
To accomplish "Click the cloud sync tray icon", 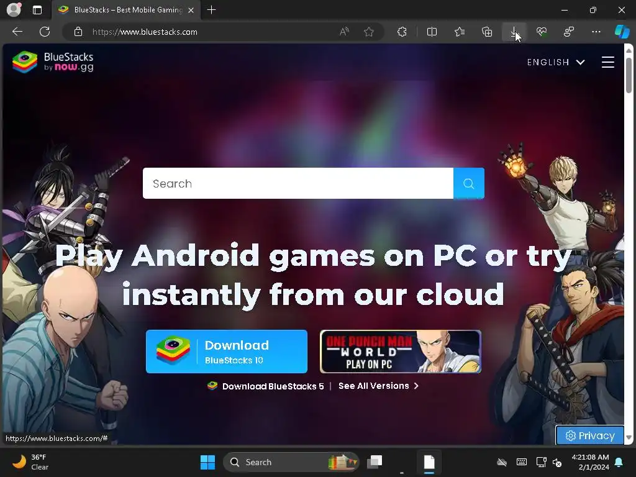I will [x=502, y=462].
